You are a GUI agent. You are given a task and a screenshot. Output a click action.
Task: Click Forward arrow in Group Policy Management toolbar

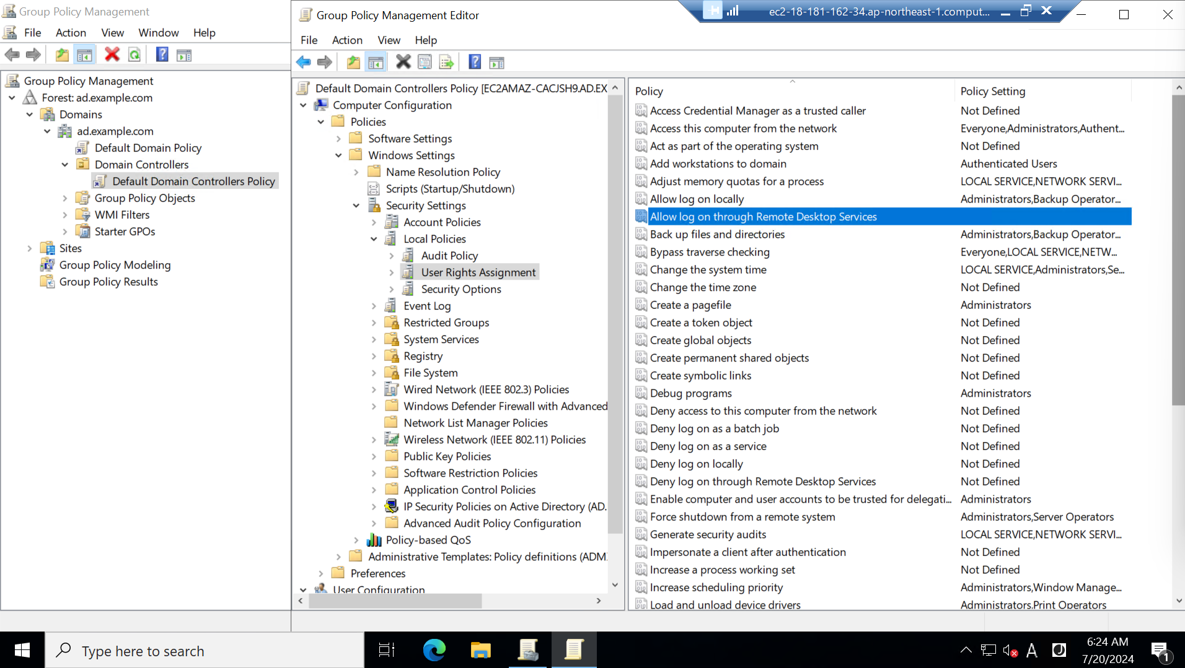tap(33, 55)
